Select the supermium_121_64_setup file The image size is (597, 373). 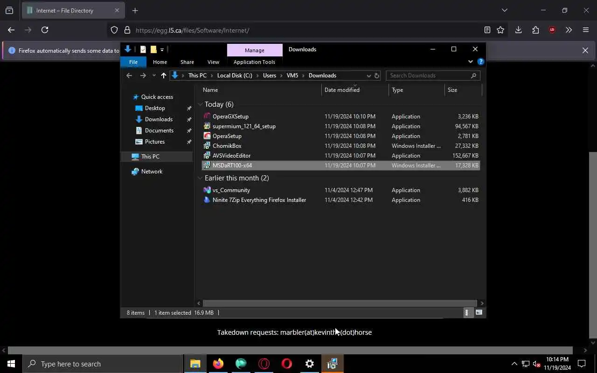point(244,126)
